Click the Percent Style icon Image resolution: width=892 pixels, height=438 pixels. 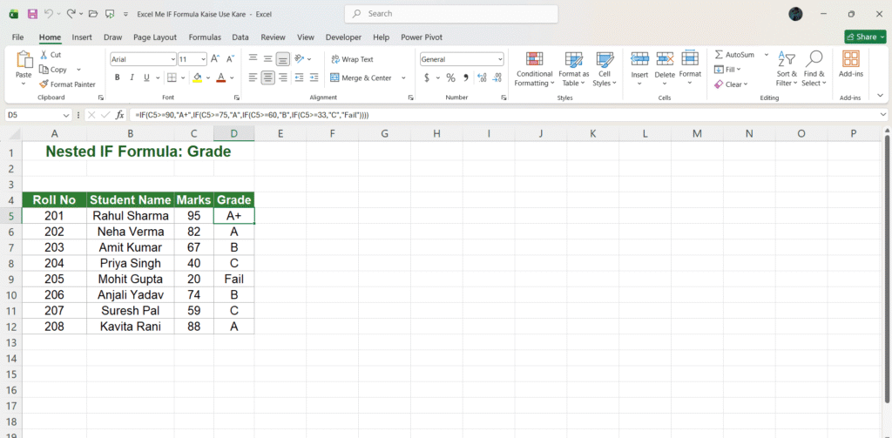[x=450, y=77]
